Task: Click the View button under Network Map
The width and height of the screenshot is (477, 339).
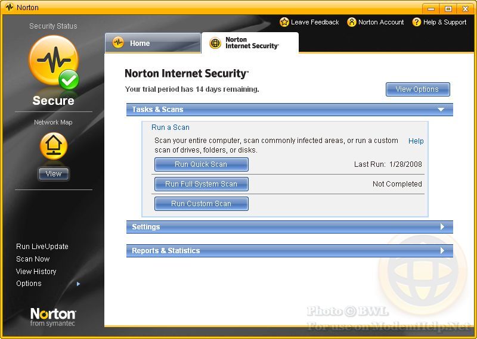Action: click(54, 174)
